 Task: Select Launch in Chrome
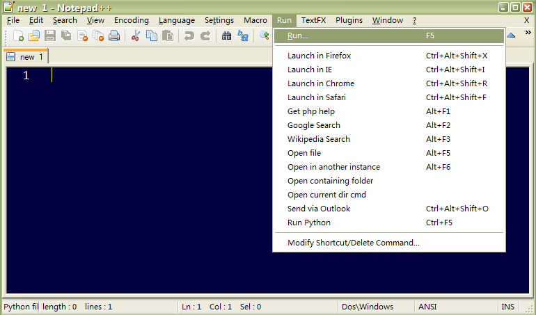click(389, 83)
